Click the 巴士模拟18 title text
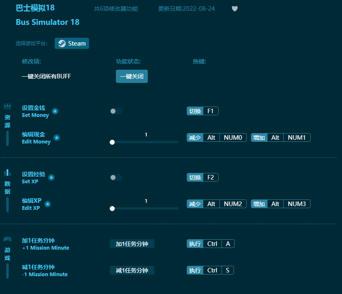 (x=35, y=8)
